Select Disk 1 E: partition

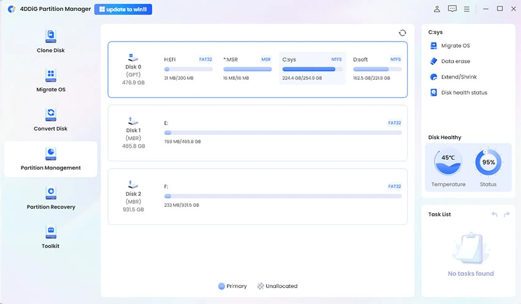click(x=283, y=132)
